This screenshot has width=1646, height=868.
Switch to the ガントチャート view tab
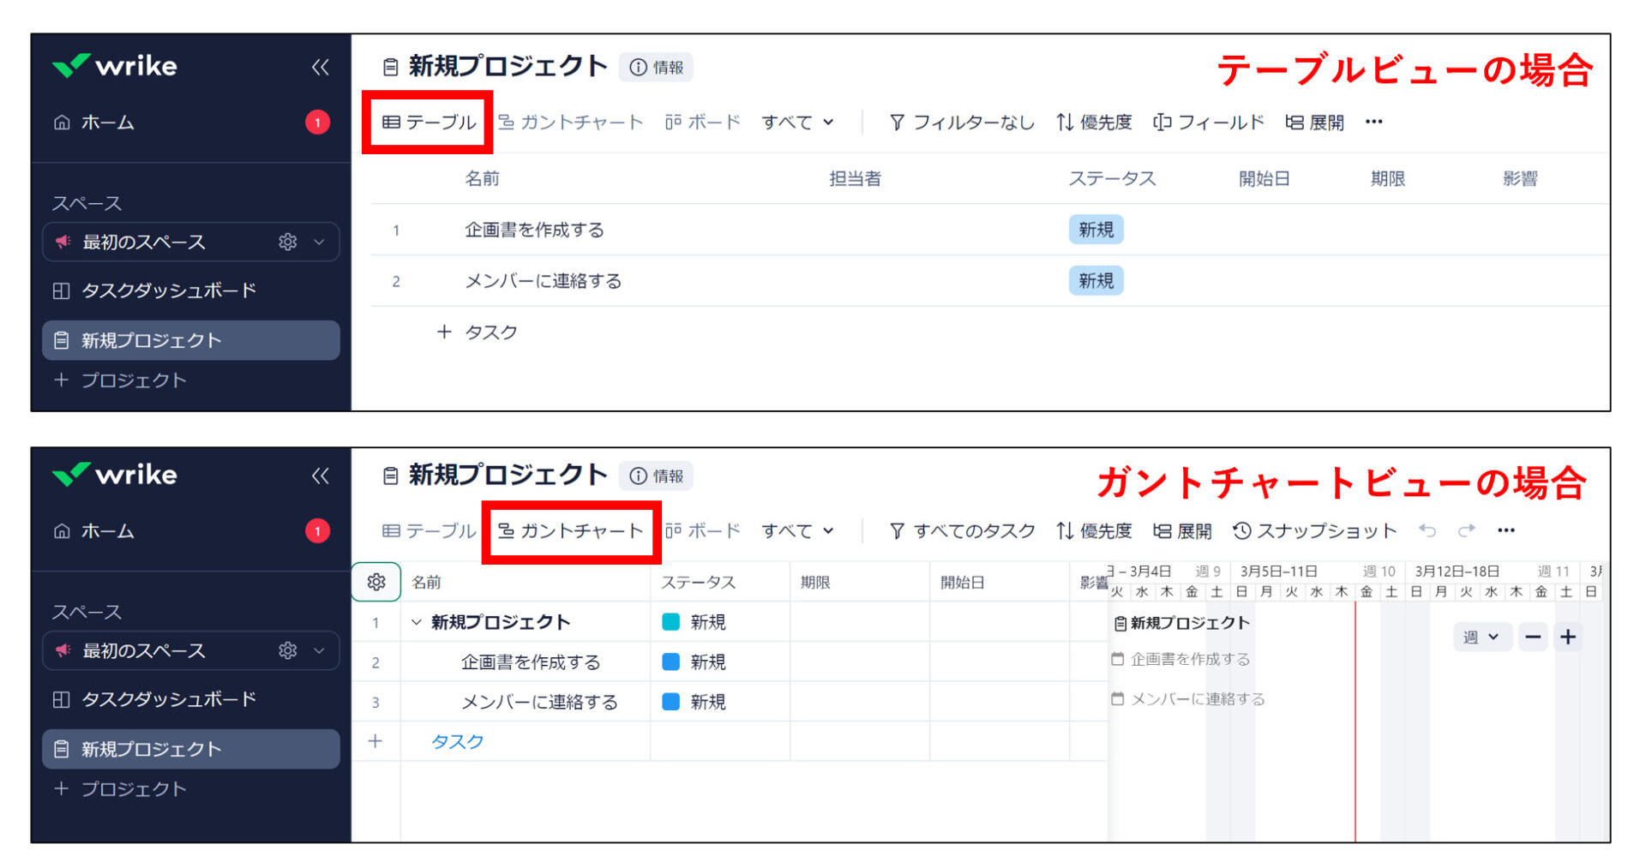coord(570,530)
